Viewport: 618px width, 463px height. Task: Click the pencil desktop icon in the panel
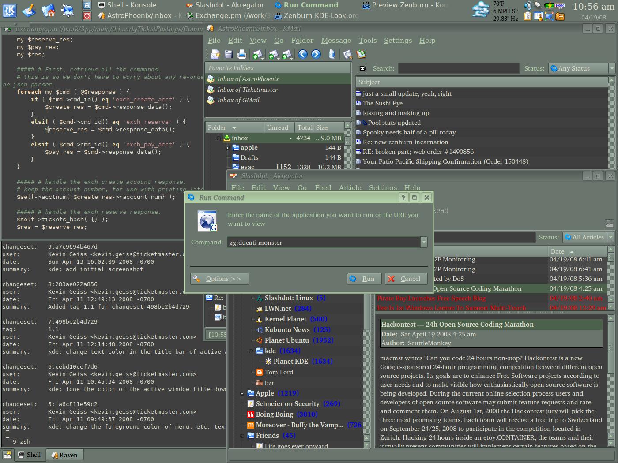click(29, 11)
